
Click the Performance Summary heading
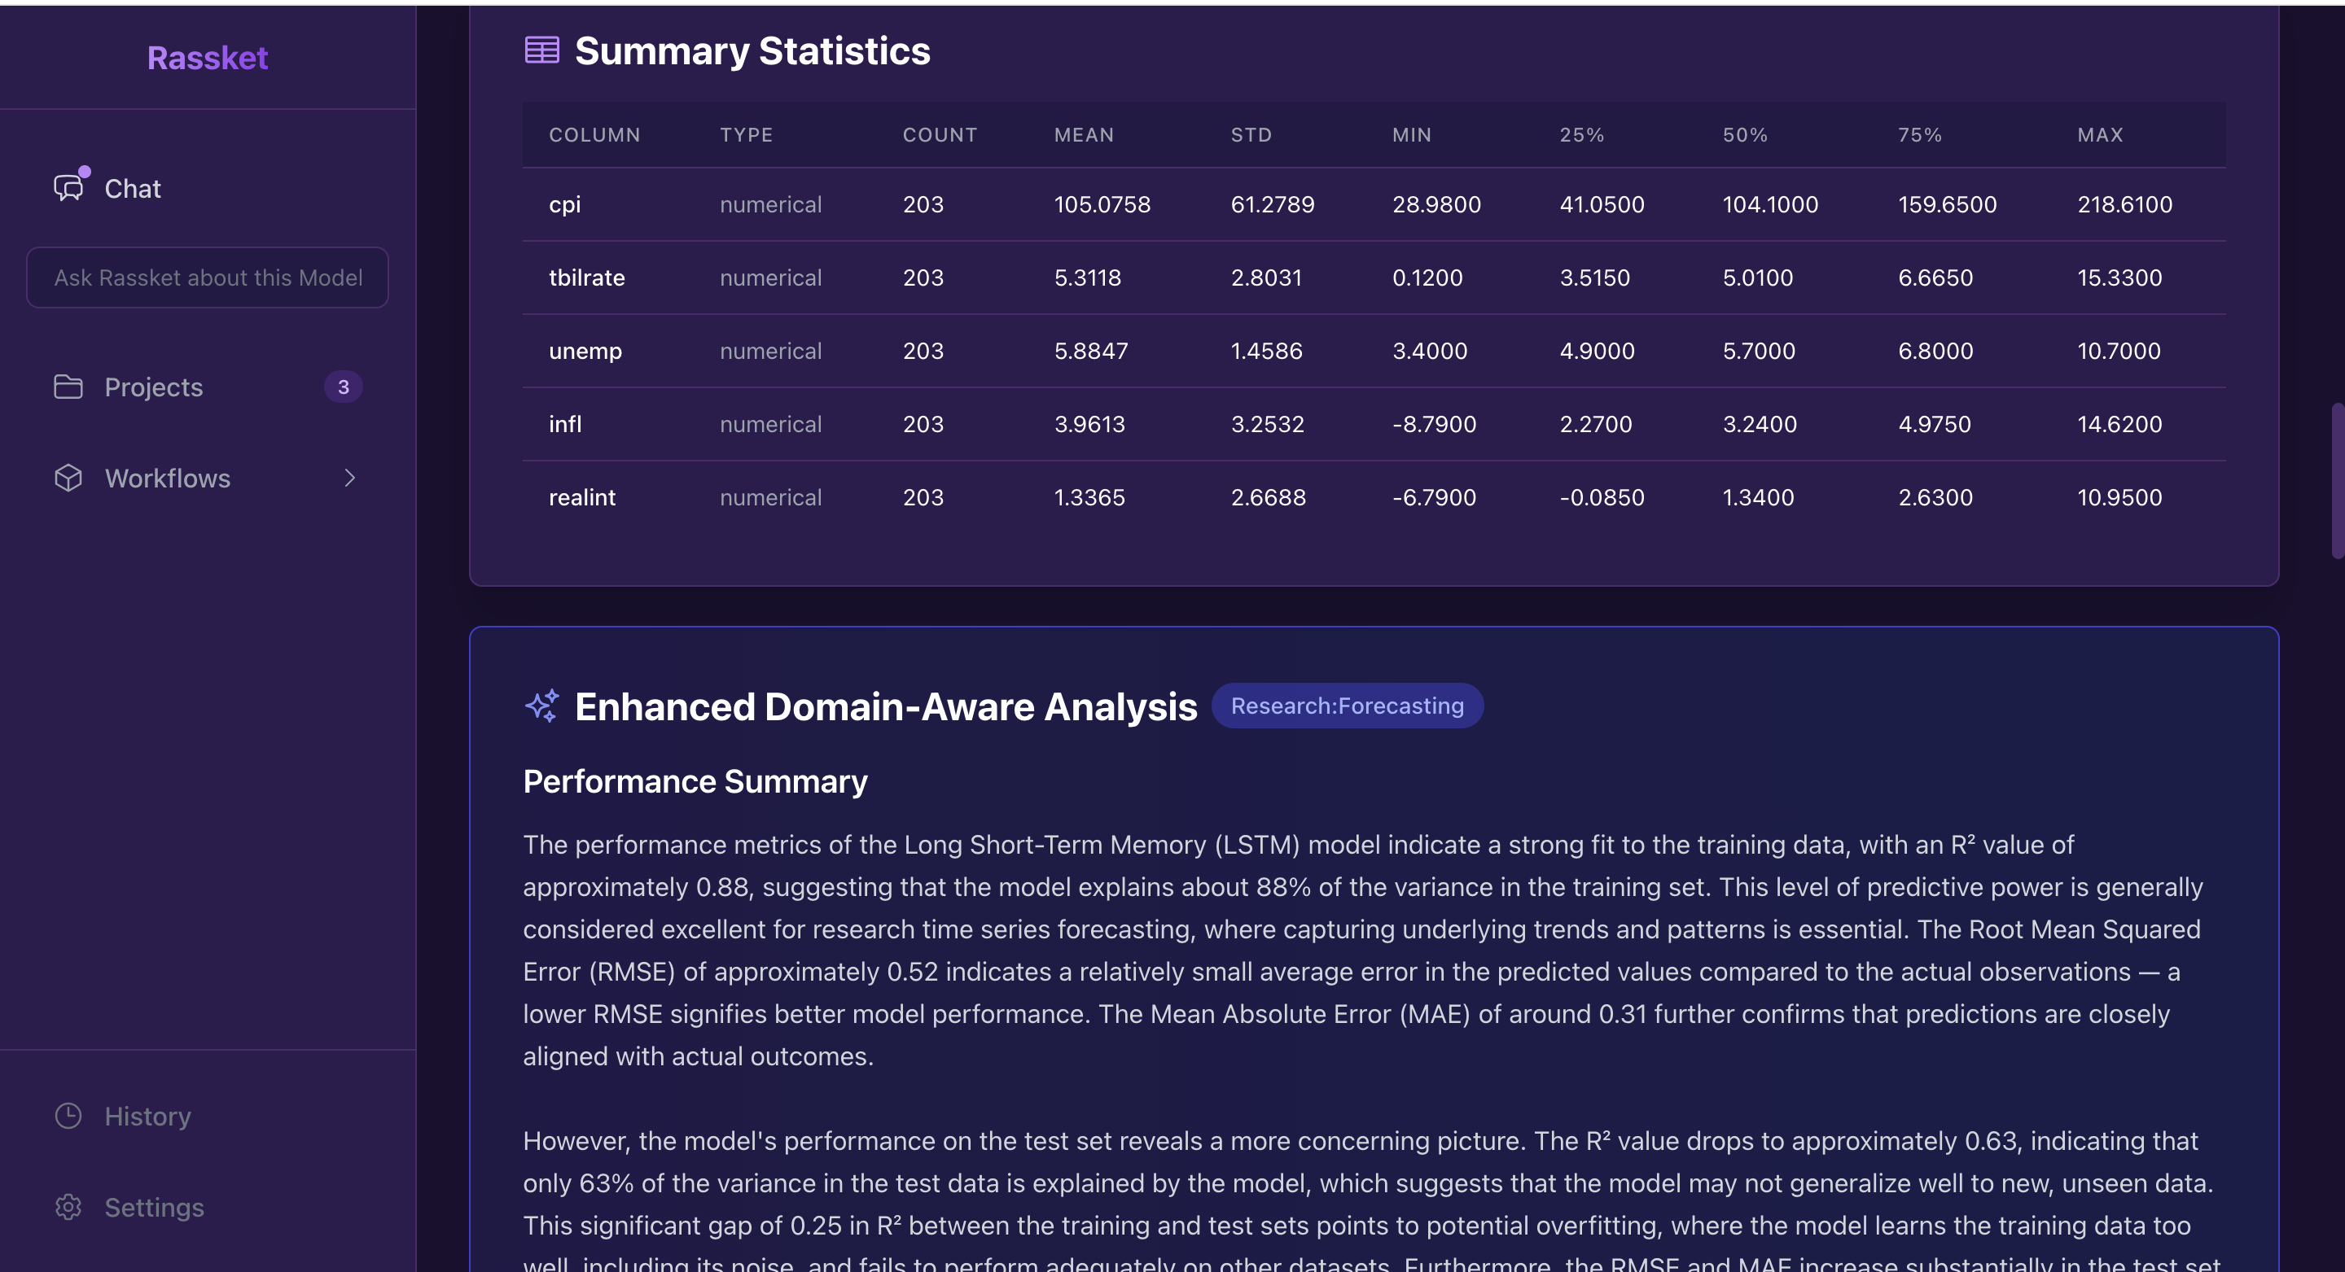695,780
